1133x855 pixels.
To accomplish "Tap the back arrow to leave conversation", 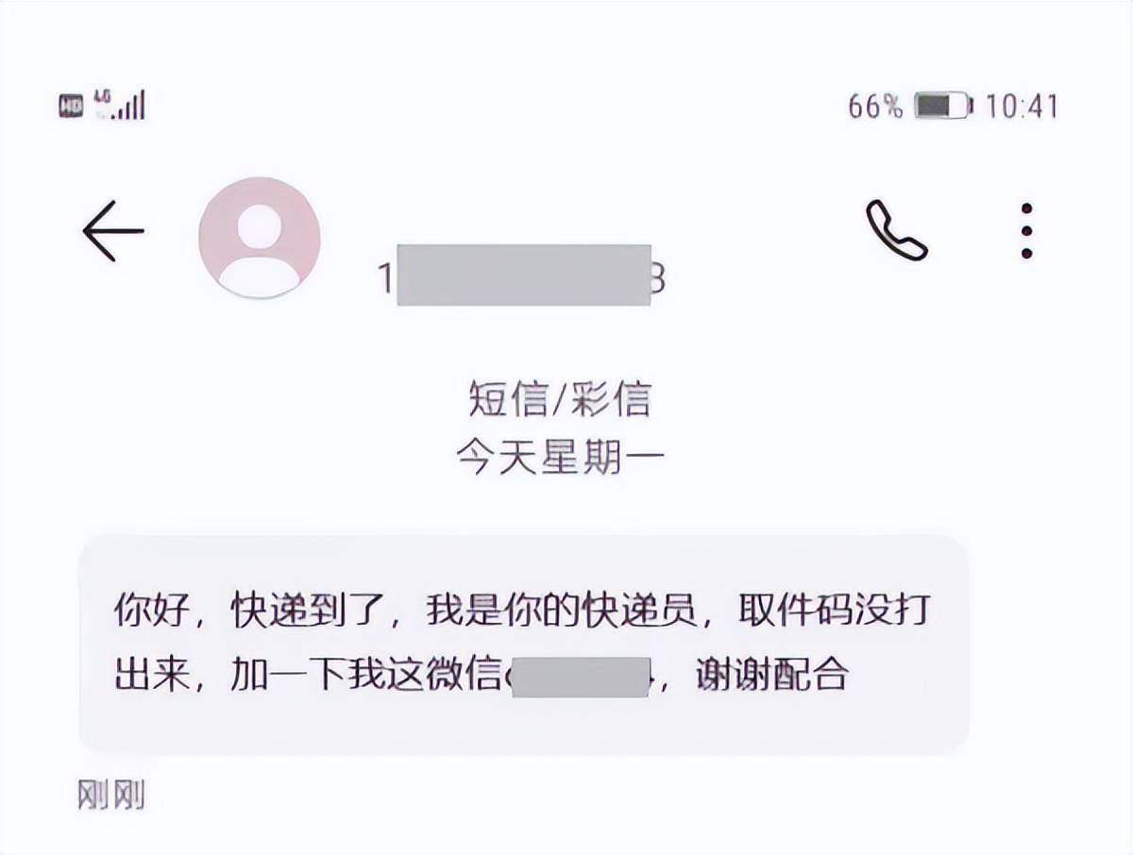I will 113,230.
